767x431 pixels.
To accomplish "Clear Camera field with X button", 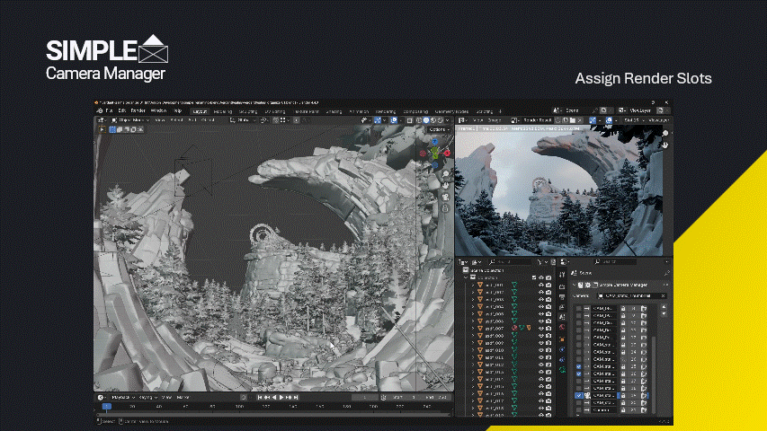I will point(664,295).
